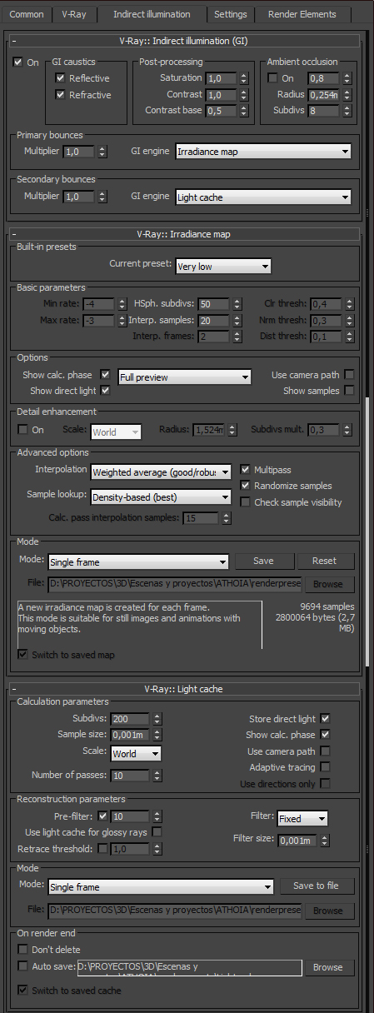Adjust the Saturation spinner arrows

pos(243,78)
